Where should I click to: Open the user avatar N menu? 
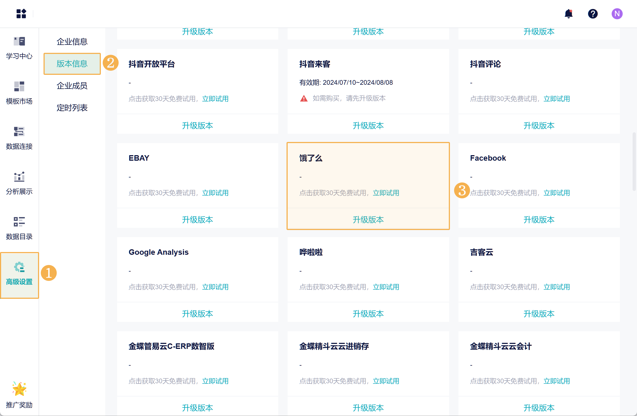pos(617,13)
